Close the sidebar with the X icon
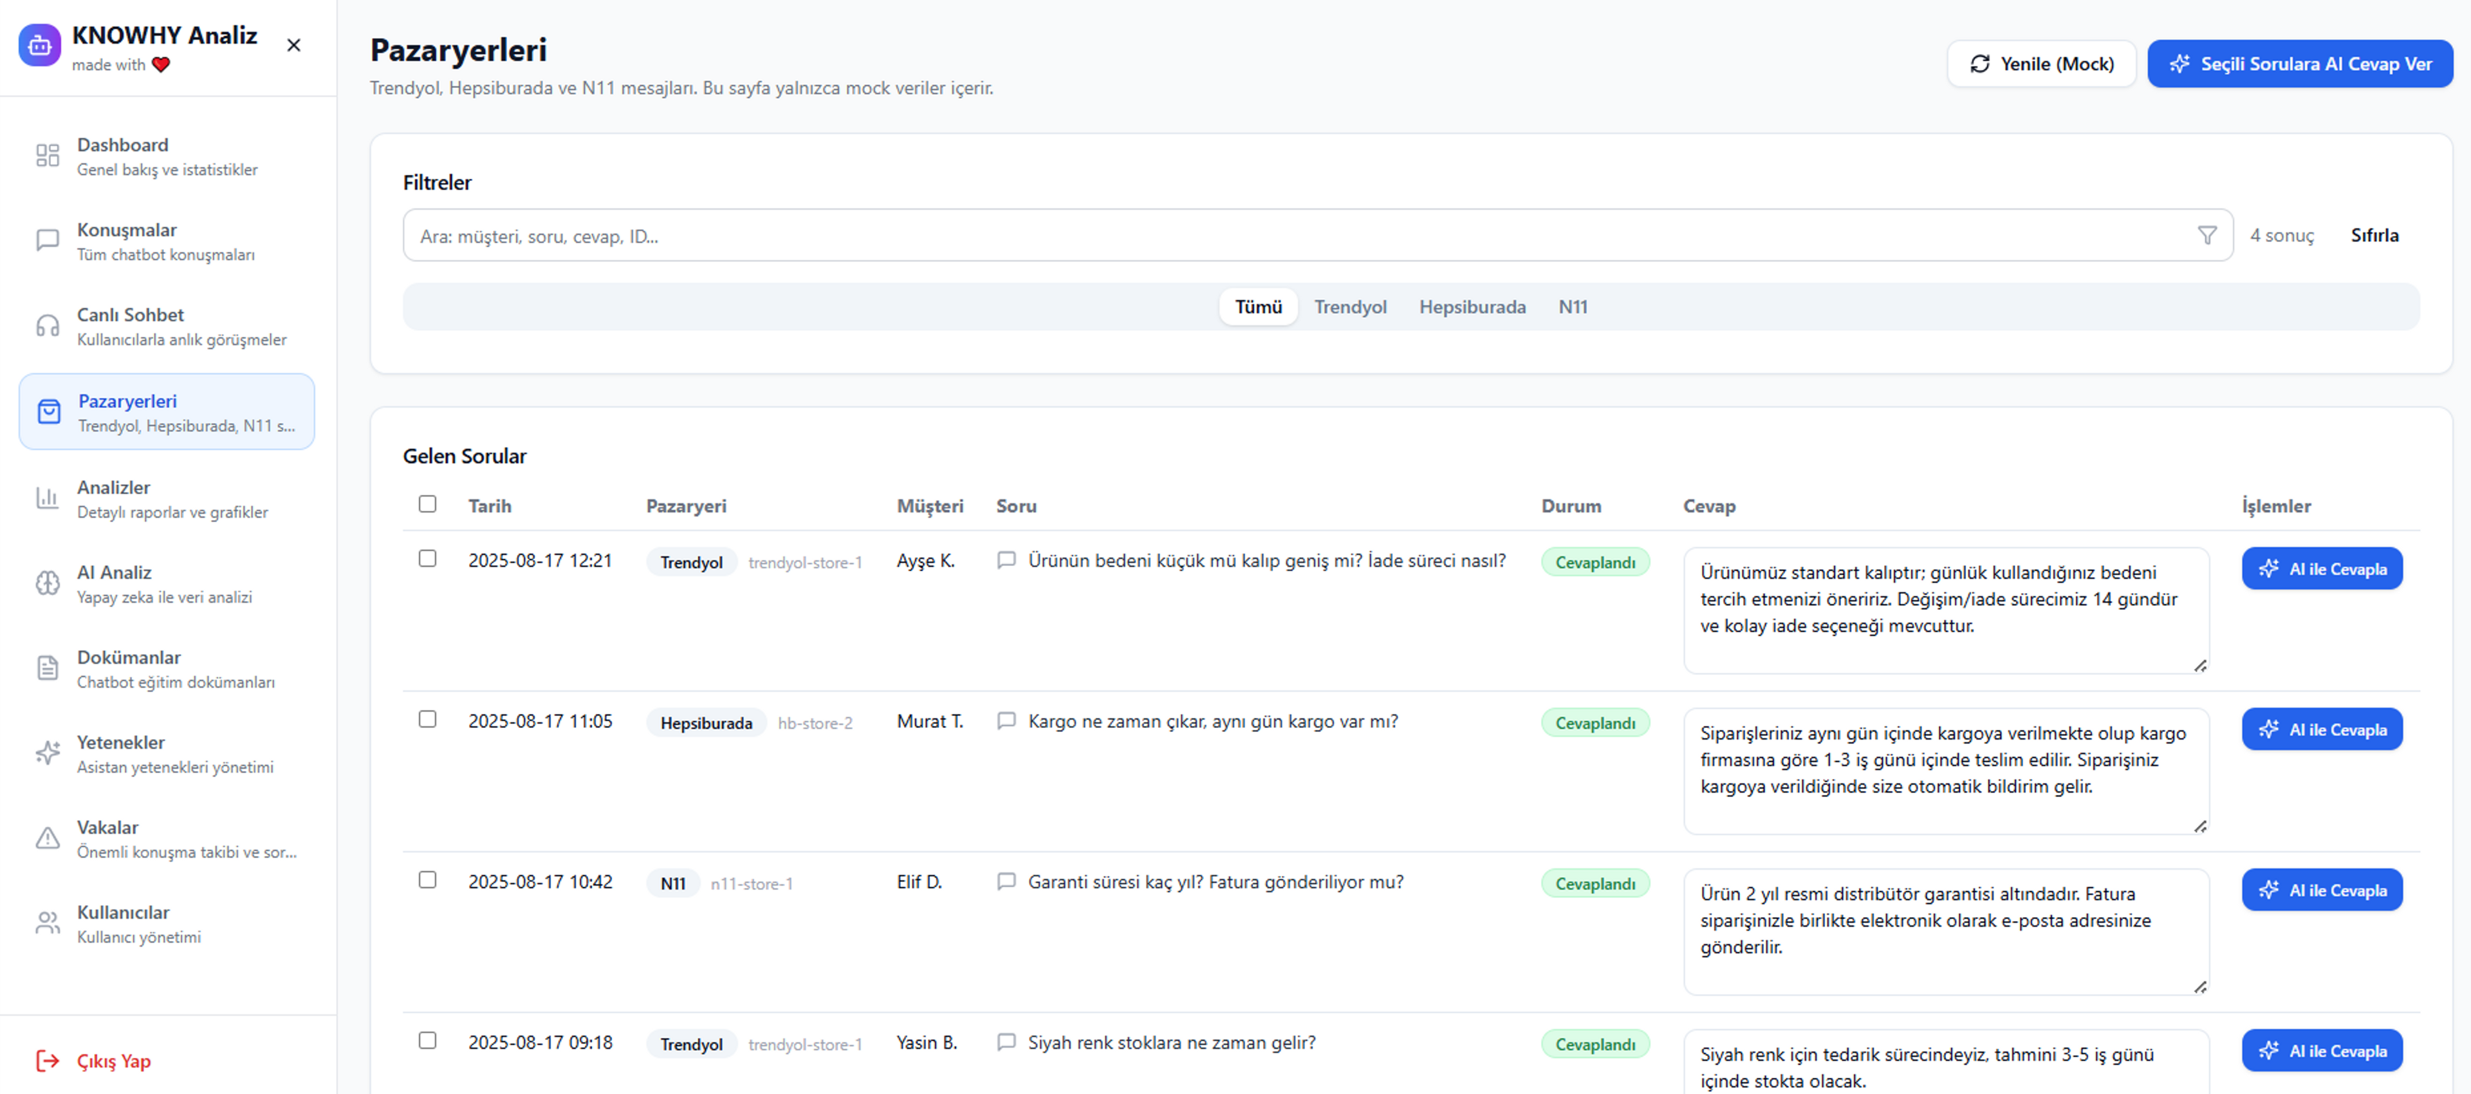 [293, 45]
